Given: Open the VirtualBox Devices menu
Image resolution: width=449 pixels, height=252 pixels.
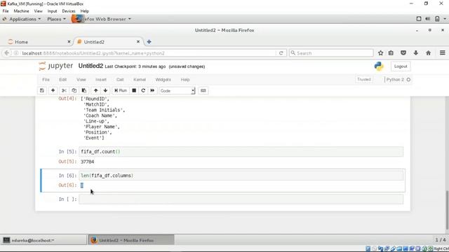Looking at the screenshot, I should coord(69,11).
